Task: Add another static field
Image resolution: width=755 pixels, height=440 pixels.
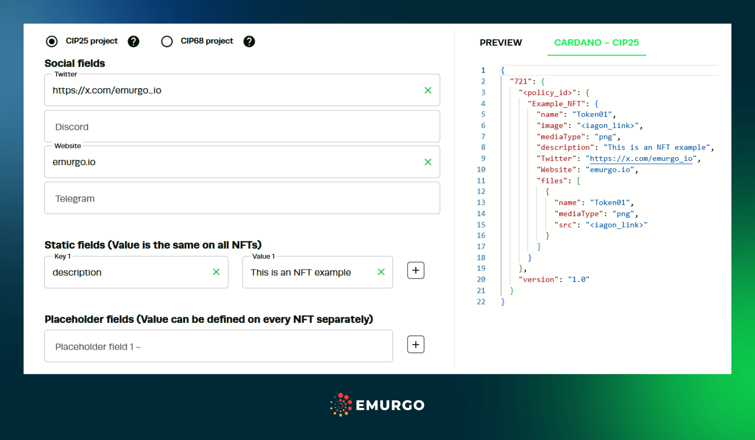Action: point(415,270)
